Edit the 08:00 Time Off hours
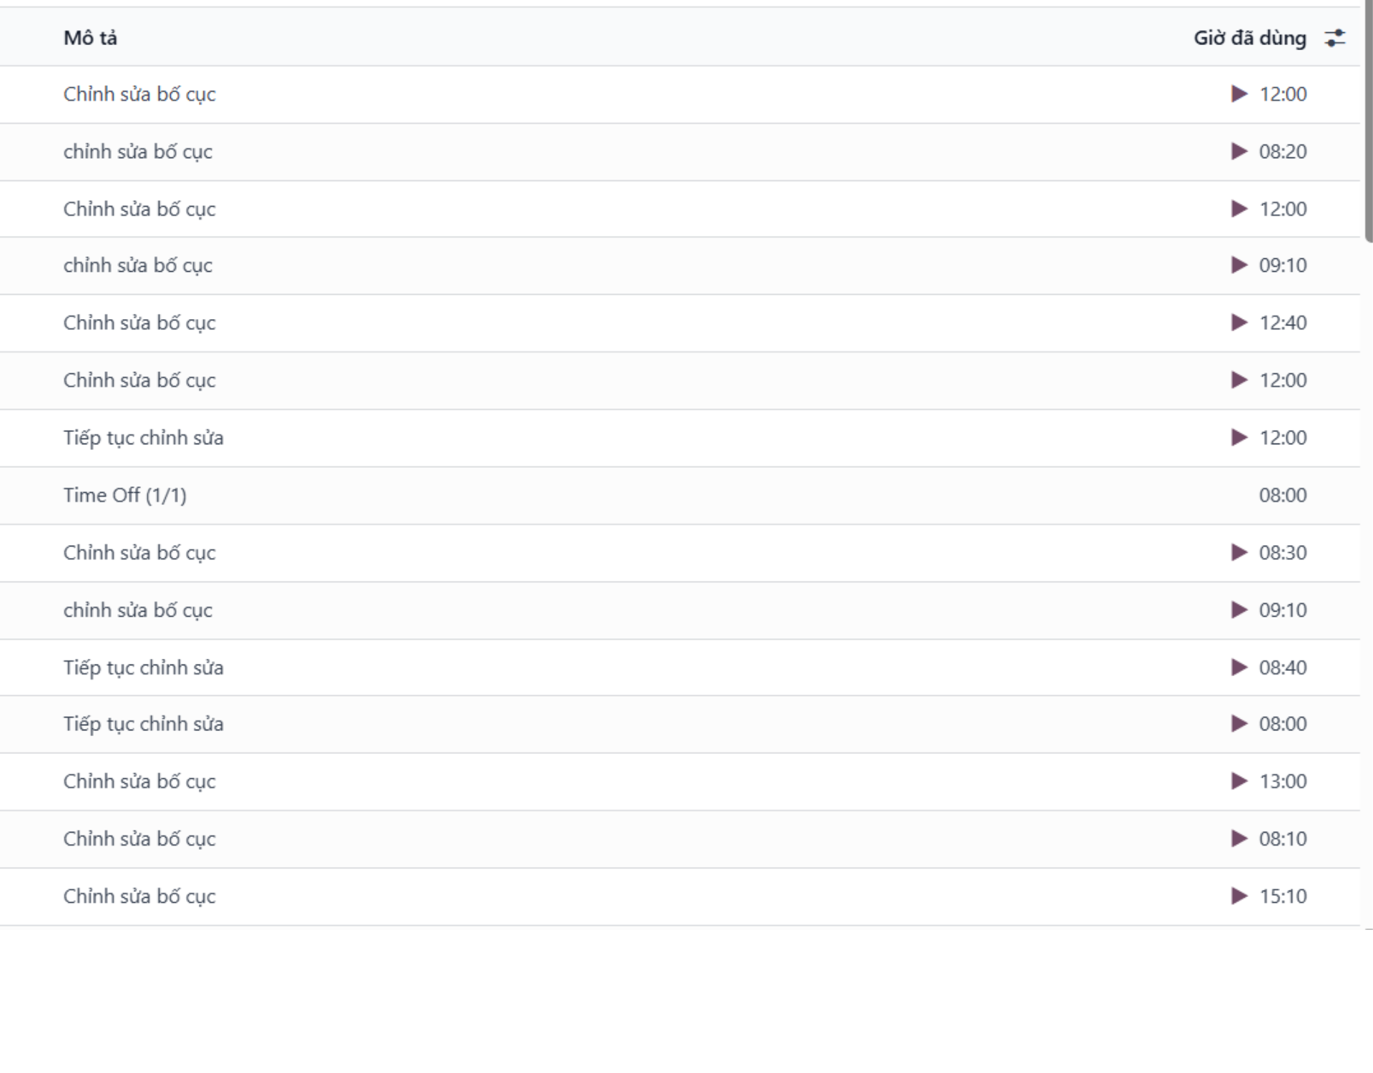The image size is (1373, 1073). [1282, 495]
